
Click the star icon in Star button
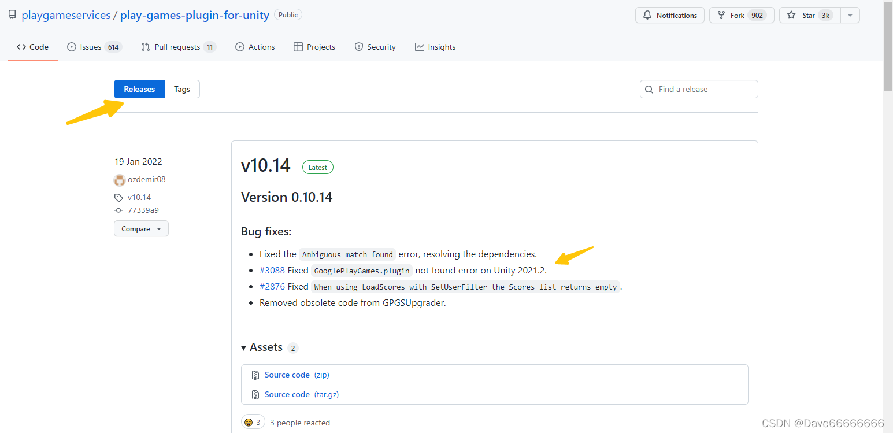click(792, 16)
